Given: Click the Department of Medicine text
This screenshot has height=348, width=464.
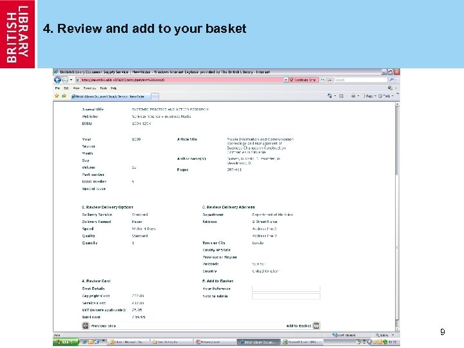Looking at the screenshot, I should click(272, 215).
